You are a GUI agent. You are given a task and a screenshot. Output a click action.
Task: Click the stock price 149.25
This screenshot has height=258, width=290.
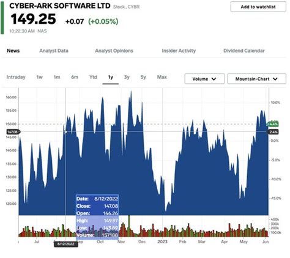34,19
